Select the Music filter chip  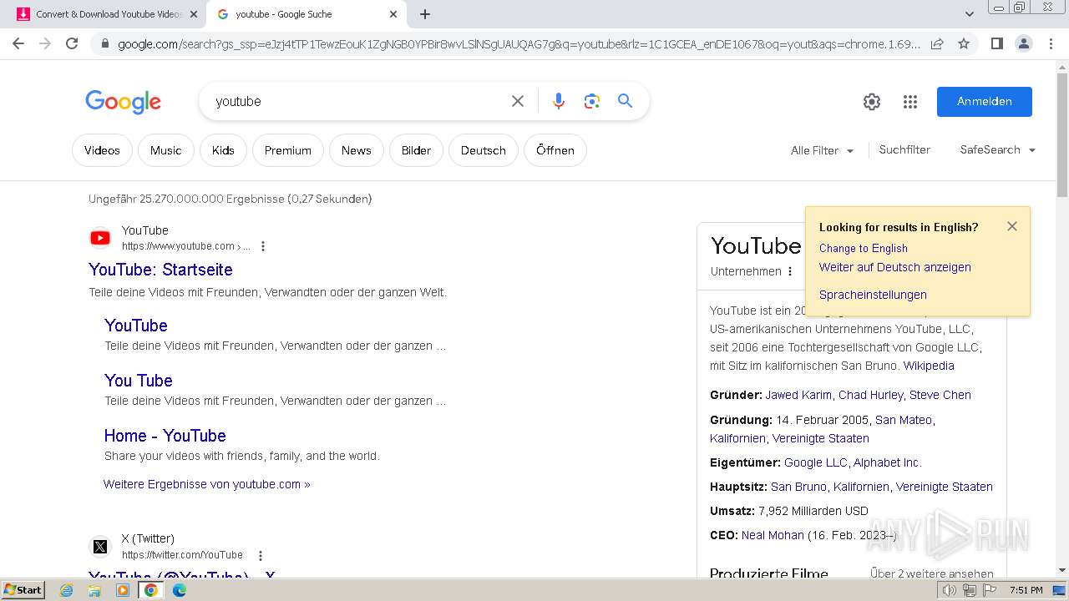[x=165, y=150]
